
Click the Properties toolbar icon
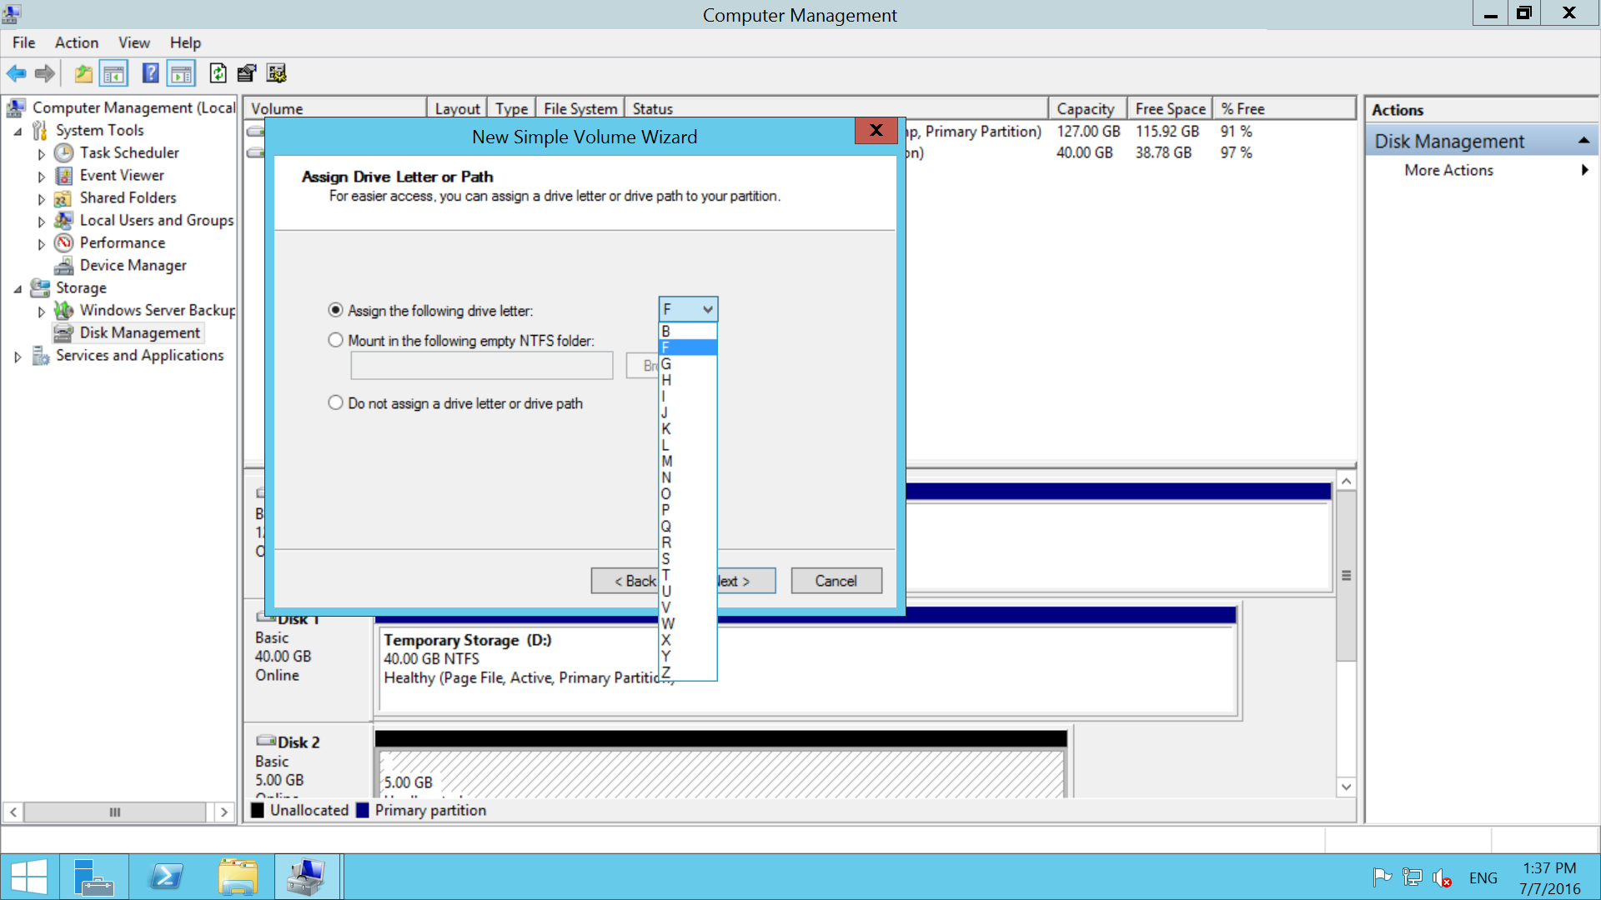[247, 73]
